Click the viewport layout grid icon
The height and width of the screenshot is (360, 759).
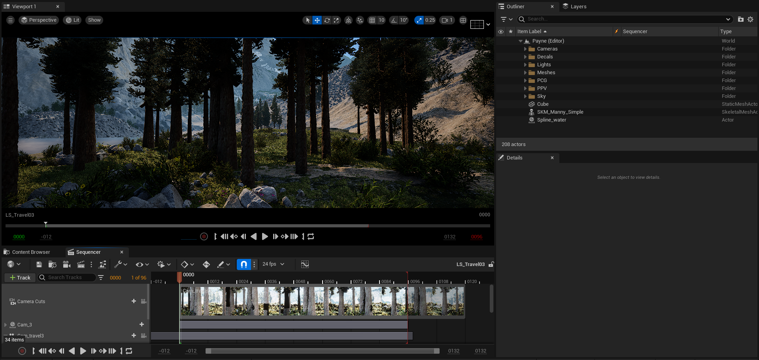coord(463,20)
